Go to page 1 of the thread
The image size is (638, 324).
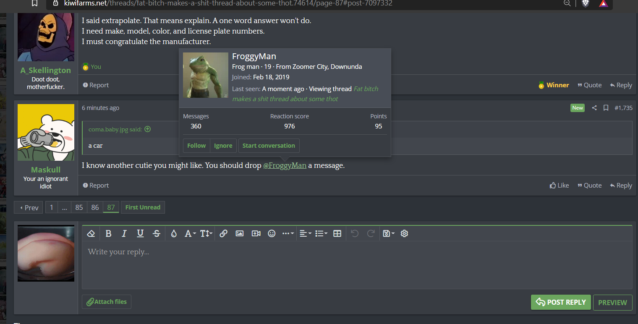[52, 207]
